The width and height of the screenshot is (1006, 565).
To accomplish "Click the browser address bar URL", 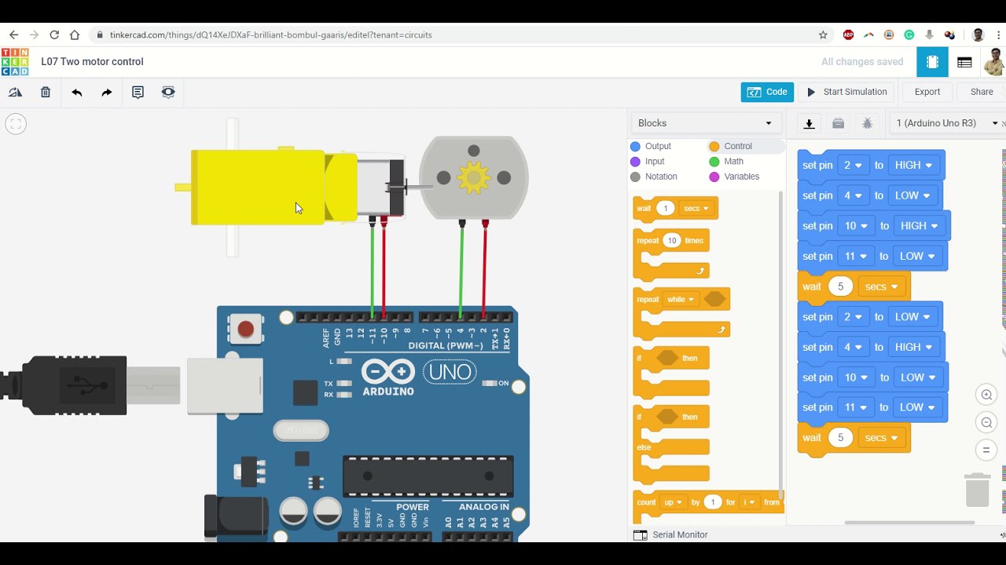I will point(270,35).
